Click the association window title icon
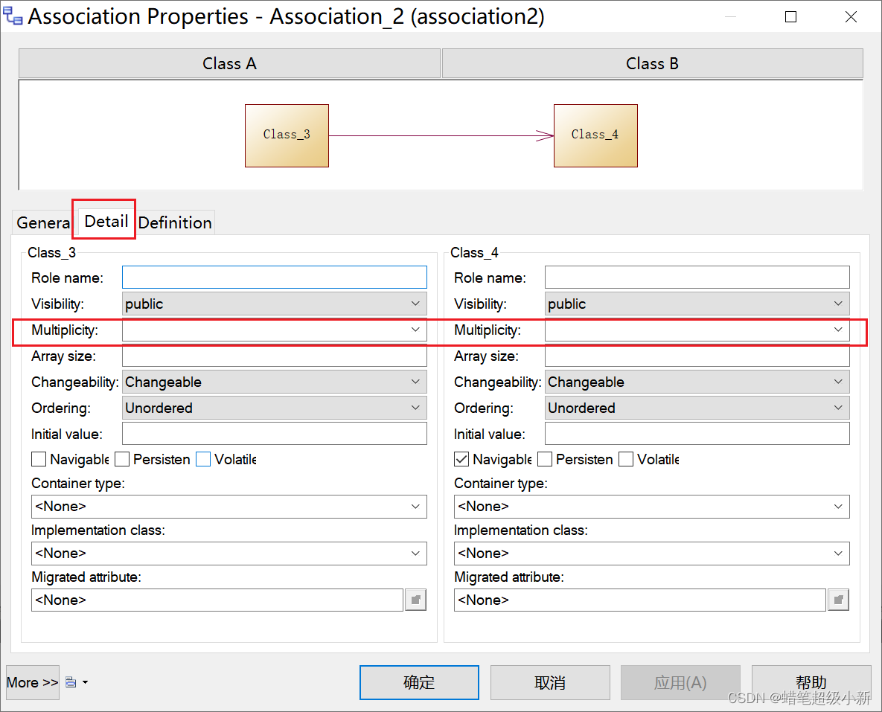 [13, 16]
